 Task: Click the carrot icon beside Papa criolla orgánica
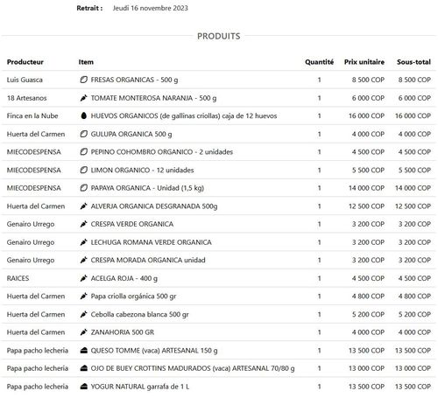(83, 297)
